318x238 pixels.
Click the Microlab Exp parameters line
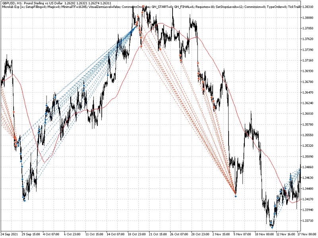click(x=151, y=7)
